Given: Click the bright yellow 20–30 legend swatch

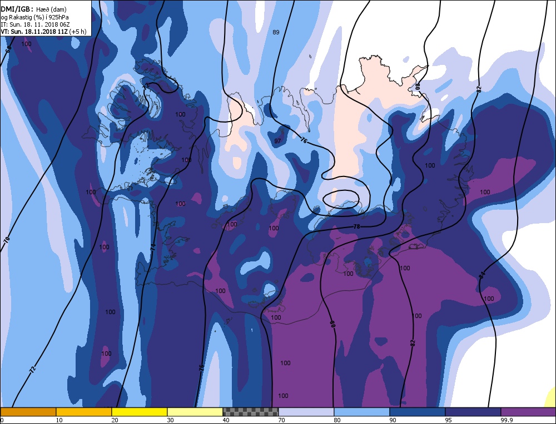Looking at the screenshot, I should click(140, 412).
